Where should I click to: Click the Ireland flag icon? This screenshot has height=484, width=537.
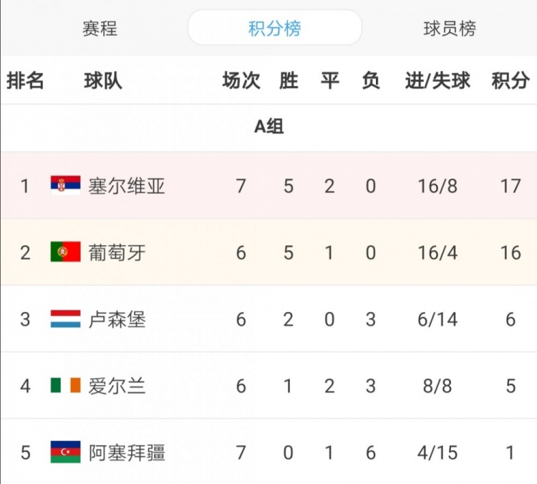(x=65, y=386)
